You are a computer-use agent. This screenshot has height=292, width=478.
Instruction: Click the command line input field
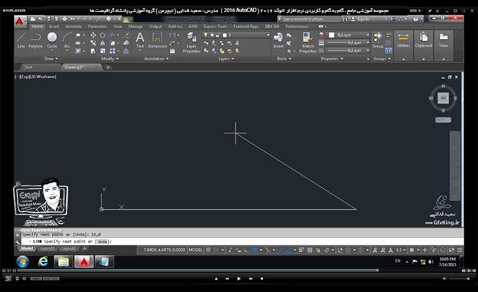tap(243, 241)
